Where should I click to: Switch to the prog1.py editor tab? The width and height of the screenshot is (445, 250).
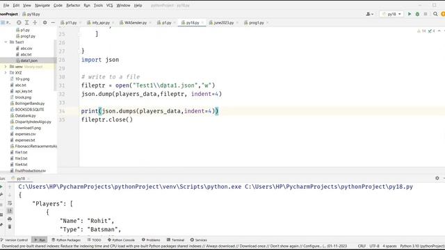256,23
